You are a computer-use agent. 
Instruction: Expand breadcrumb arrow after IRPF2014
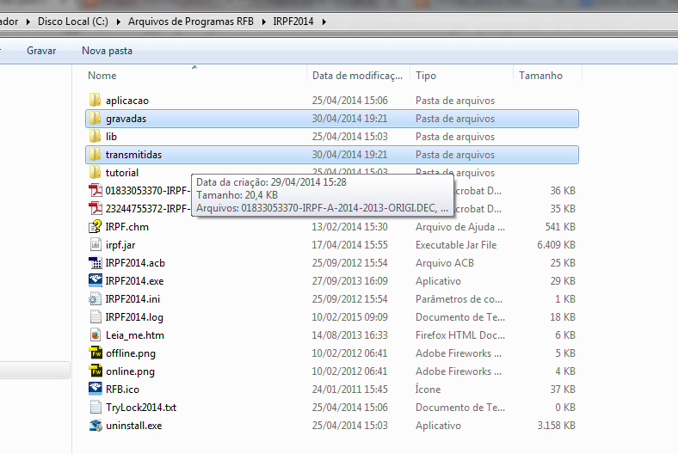click(324, 21)
